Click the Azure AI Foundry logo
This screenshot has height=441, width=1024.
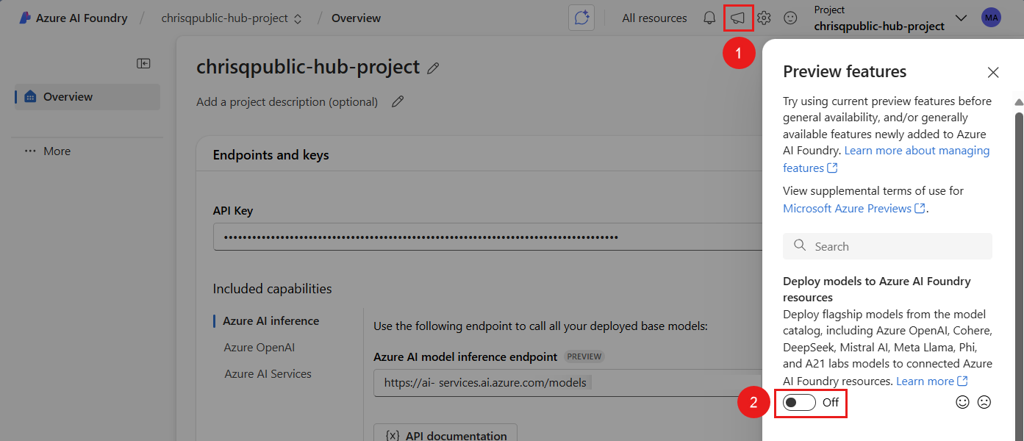[25, 18]
